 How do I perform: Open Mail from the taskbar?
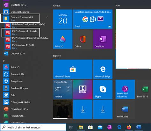coord(100,127)
